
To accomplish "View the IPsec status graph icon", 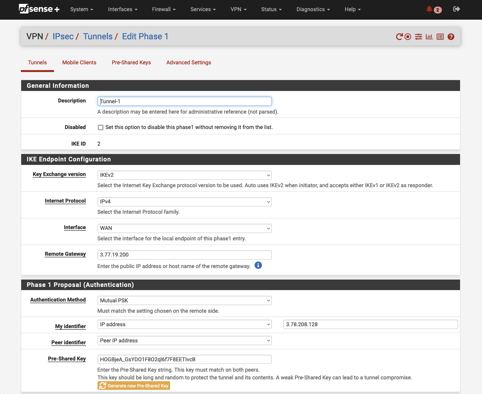I will (x=429, y=36).
